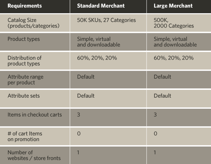Click the Catalog Size row label

[33, 23]
